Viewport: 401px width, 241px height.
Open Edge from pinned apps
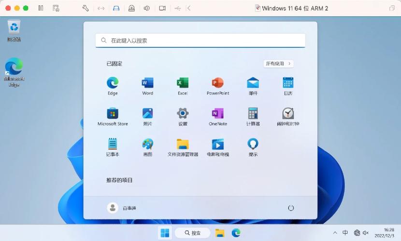(113, 86)
